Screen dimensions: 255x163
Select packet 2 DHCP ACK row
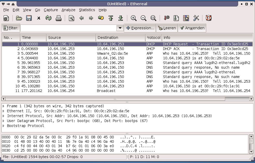tap(127, 49)
